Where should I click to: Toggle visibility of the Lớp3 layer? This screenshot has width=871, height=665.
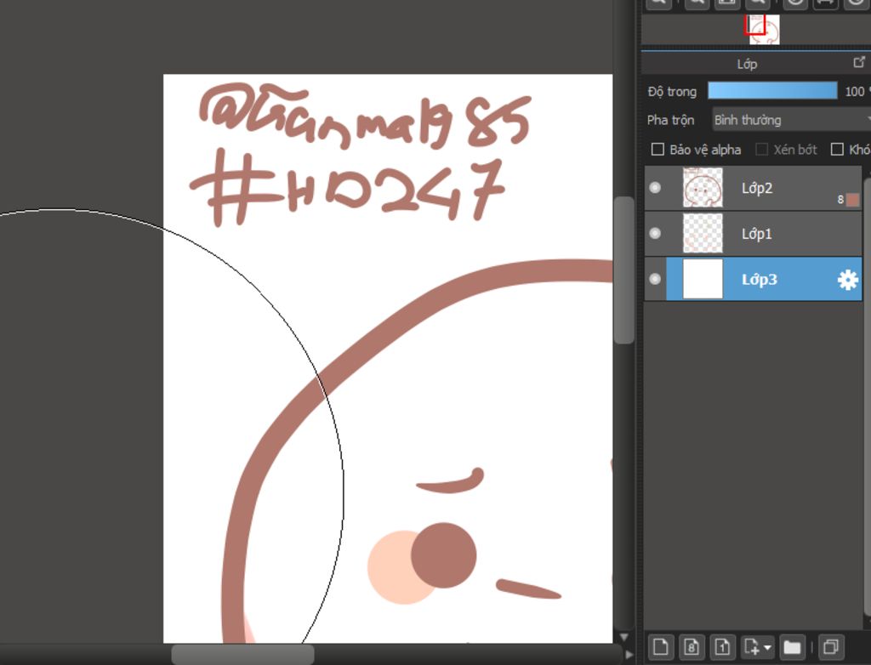click(x=656, y=279)
